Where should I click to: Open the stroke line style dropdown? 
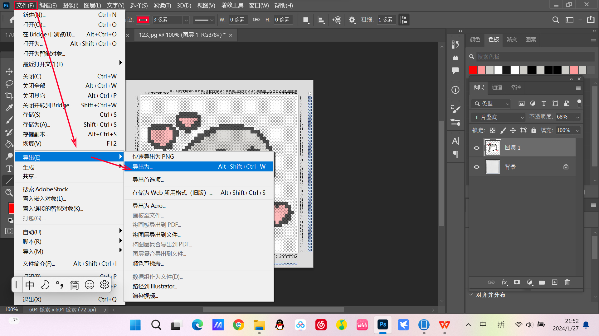204,20
